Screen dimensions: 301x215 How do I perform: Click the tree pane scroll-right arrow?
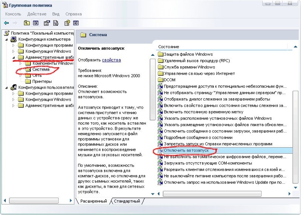(x=71, y=201)
